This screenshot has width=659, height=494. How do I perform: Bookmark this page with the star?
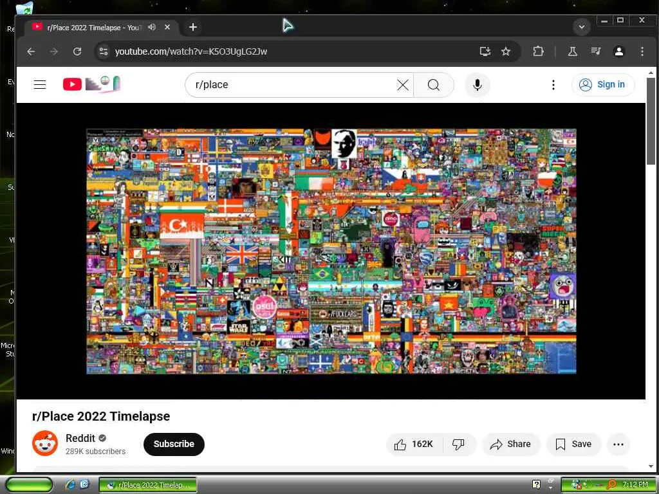tap(506, 51)
